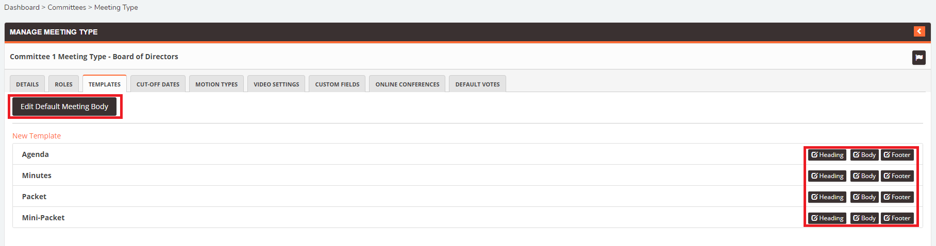Screen dimensions: 936x246
Task: Edit the Agenda template Body
Action: (864, 155)
